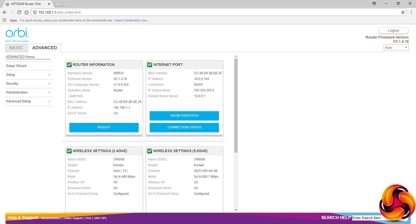Select the Administration sidebar item label
Viewport: 416px width, 224px height.
17,92
